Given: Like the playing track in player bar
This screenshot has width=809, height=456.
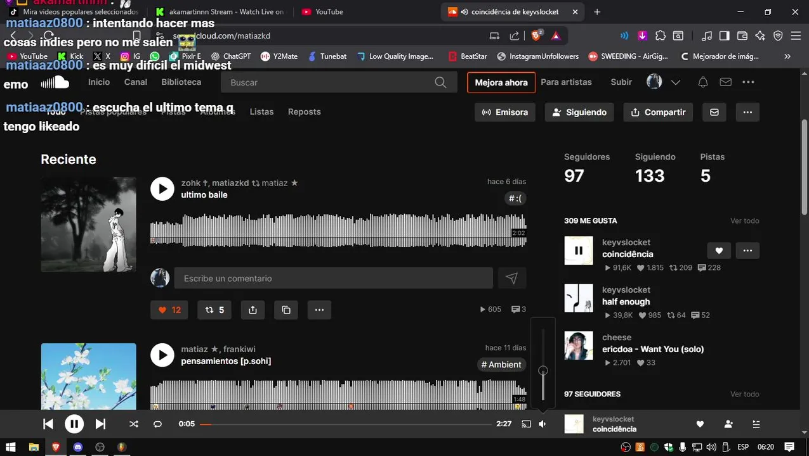Looking at the screenshot, I should coord(700,424).
